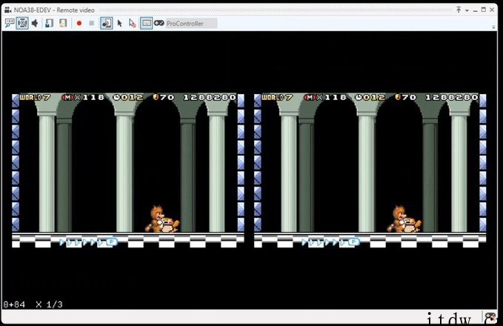Click the save screenshot icon with blue floppy

click(49, 23)
